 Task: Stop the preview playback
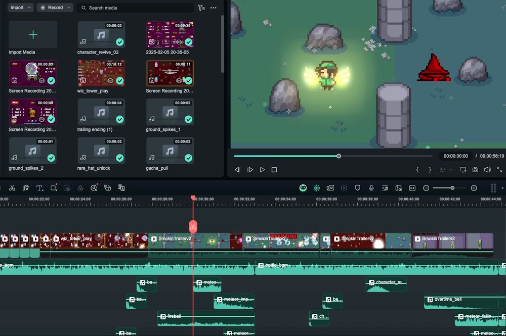[274, 169]
